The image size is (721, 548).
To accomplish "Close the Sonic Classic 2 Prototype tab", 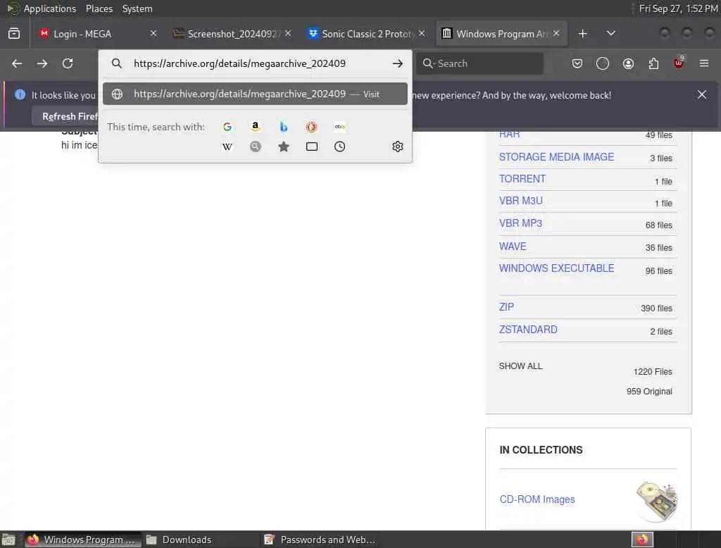I will point(422,34).
